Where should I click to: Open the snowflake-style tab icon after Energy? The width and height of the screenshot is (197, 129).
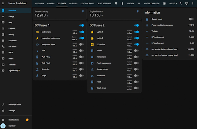click(x=139, y=3)
